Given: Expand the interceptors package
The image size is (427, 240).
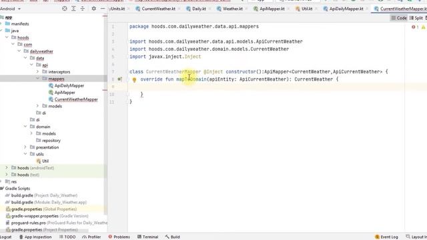Looking at the screenshot, I should (38, 71).
